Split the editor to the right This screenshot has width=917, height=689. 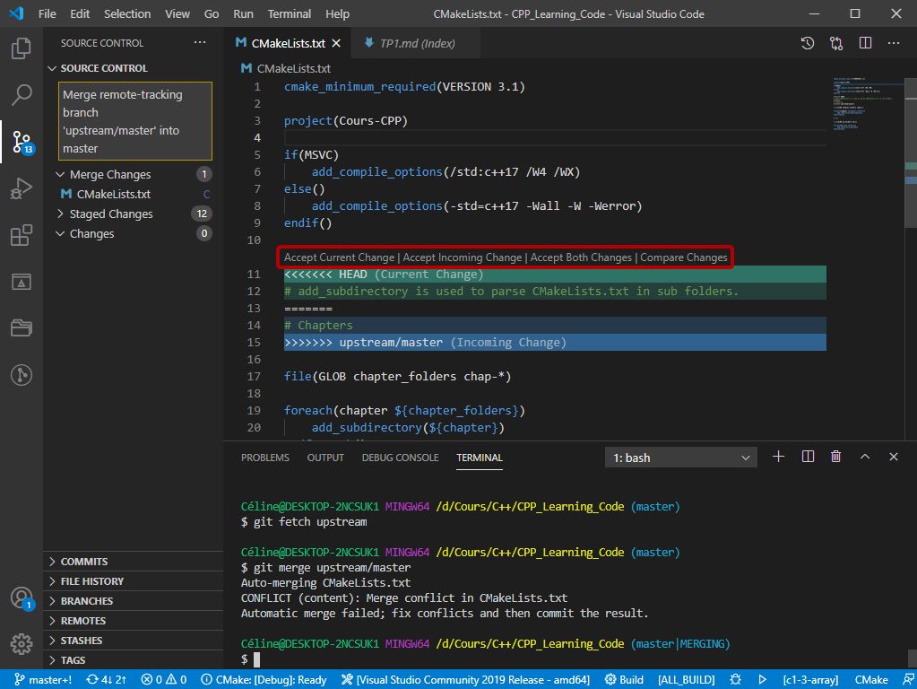pos(866,43)
